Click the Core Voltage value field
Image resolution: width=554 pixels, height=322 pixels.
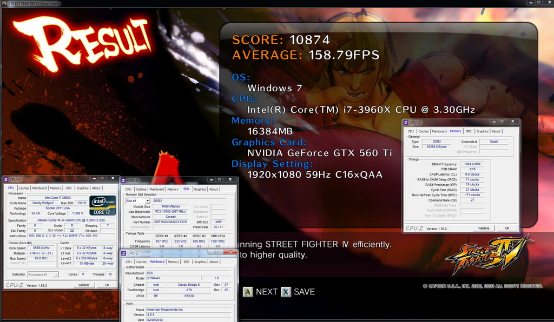click(x=77, y=213)
